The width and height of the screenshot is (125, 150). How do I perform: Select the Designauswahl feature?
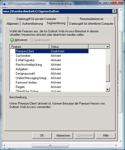(25, 74)
